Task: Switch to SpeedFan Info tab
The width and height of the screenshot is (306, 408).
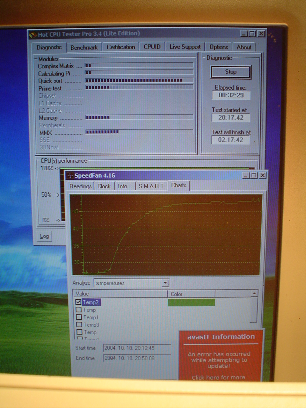Action: tap(123, 186)
